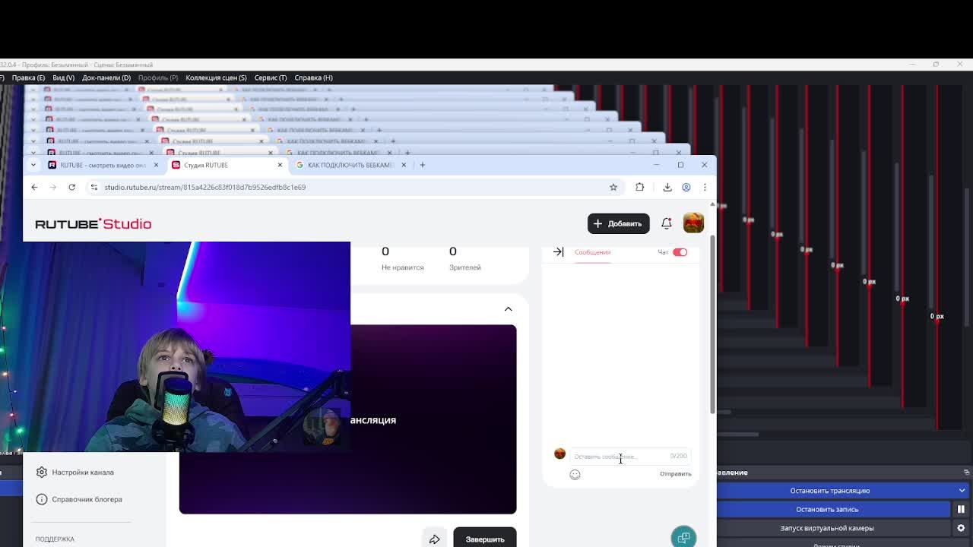The height and width of the screenshot is (547, 973).
Task: Click the site info icon in address bar
Action: [x=93, y=187]
